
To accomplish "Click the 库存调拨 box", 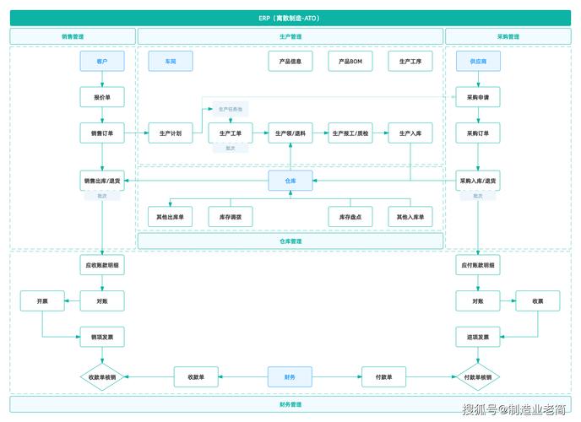I will (231, 217).
